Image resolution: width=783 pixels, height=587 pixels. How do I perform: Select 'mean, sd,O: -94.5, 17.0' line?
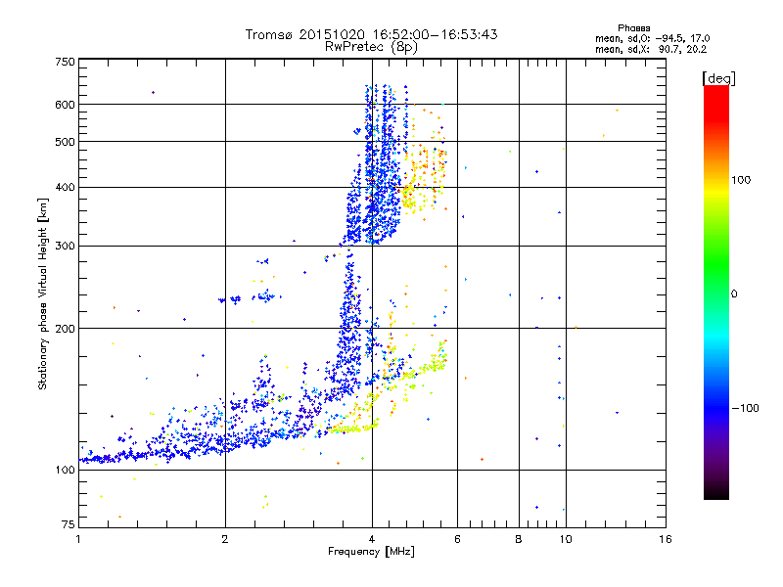tap(652, 38)
